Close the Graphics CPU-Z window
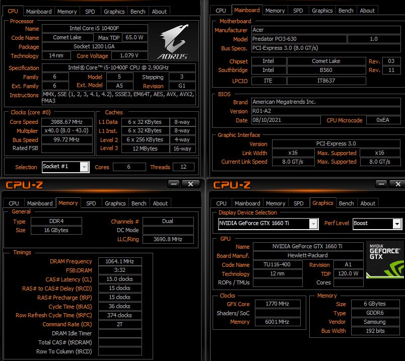 point(398,184)
